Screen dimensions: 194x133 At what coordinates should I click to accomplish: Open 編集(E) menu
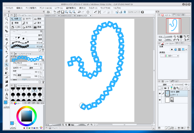(19, 8)
